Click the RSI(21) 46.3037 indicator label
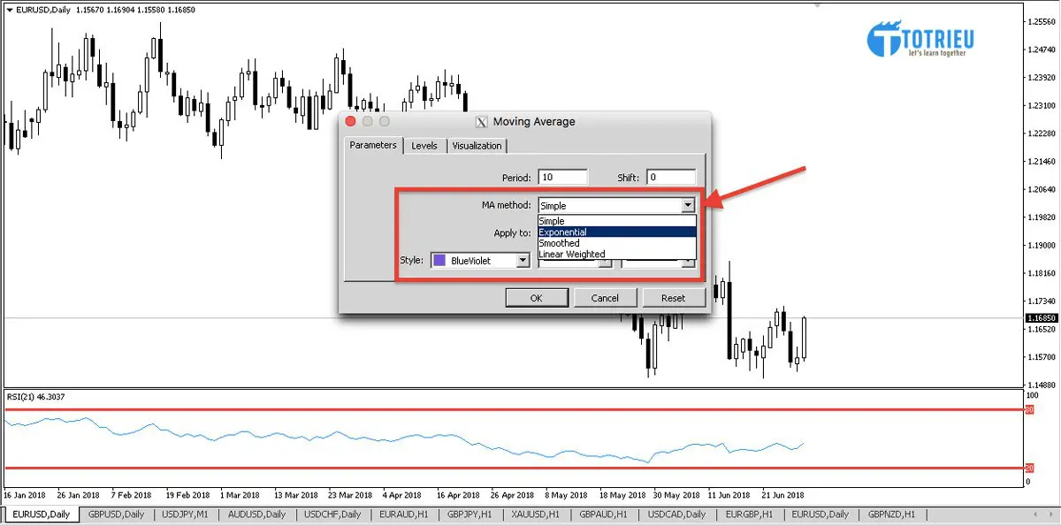Screen dimensions: 1061x526 click(x=36, y=397)
